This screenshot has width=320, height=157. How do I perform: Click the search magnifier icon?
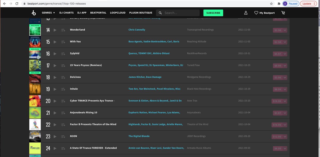(160, 13)
